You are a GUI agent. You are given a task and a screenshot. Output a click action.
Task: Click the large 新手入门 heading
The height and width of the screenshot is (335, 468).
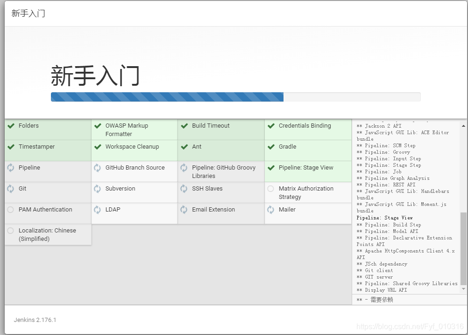click(x=95, y=75)
